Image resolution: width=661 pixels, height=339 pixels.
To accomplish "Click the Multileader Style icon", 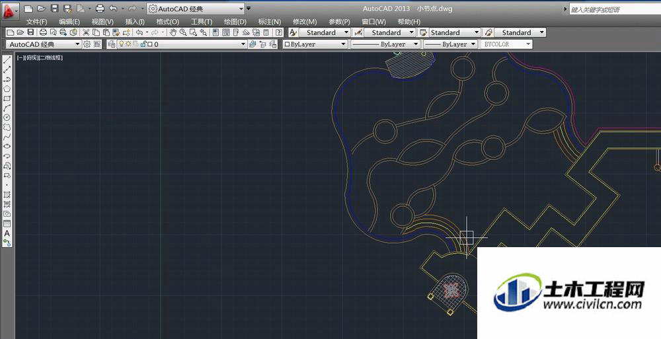I will 488,32.
